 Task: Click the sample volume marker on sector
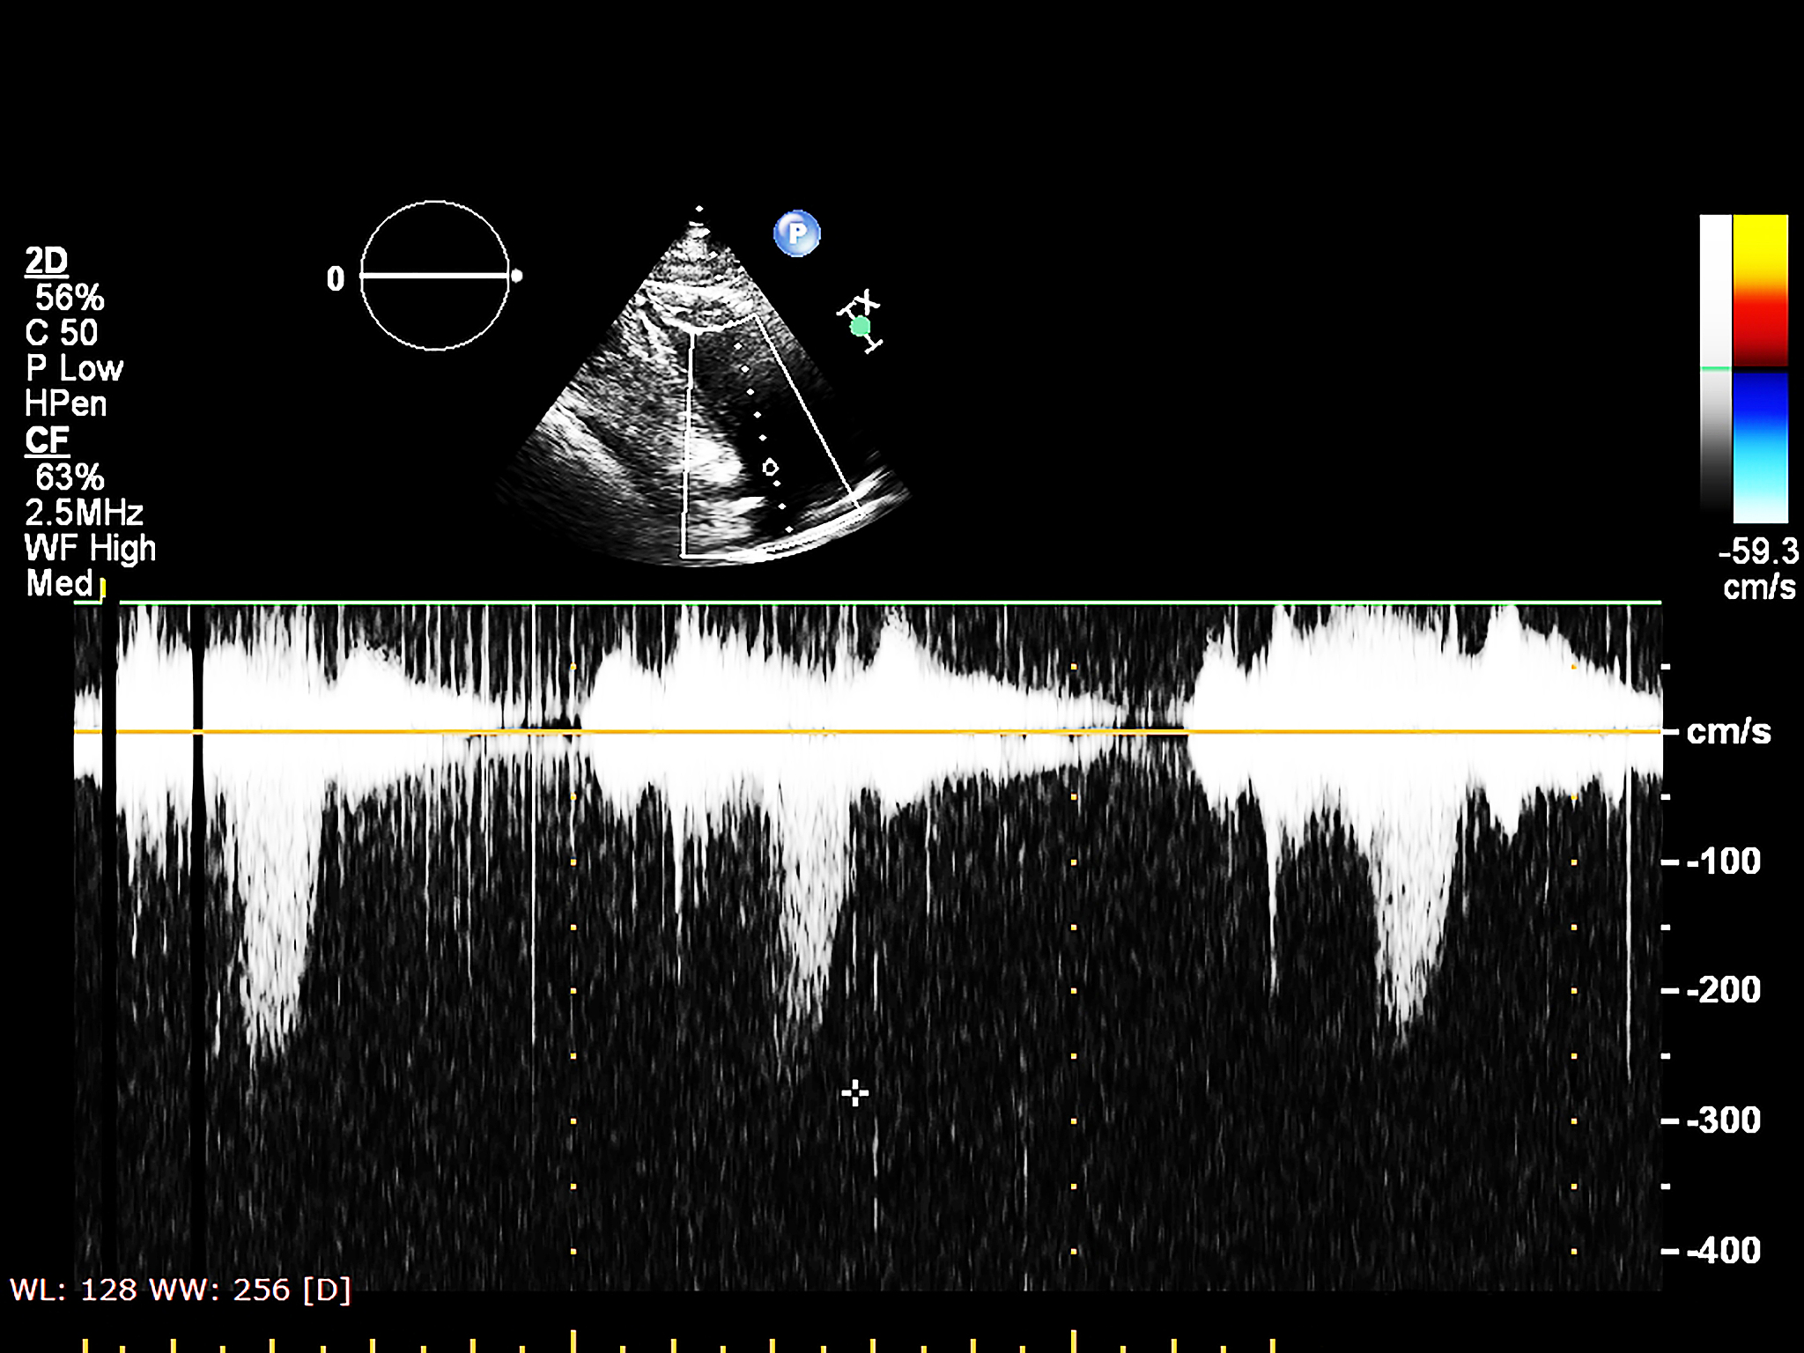coord(771,467)
